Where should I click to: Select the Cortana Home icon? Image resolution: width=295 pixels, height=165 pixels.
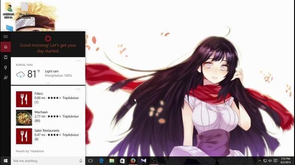pyautogui.click(x=6, y=47)
